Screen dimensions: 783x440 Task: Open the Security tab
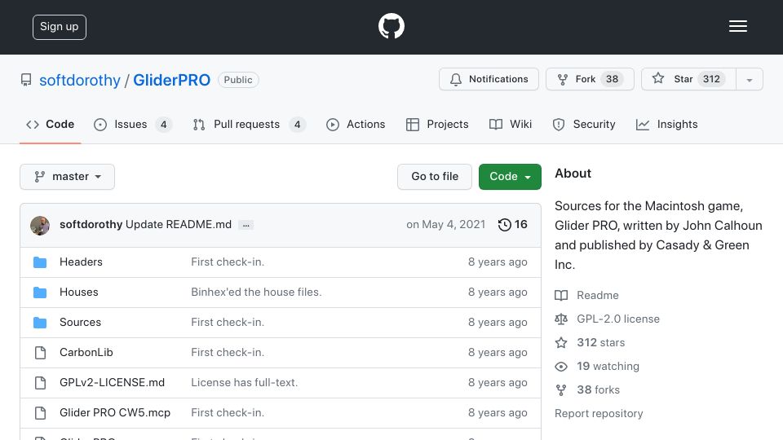click(x=584, y=124)
